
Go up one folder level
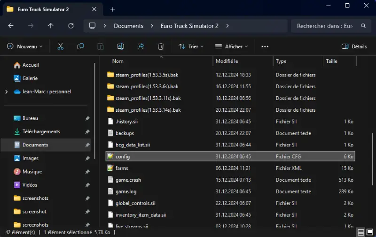coord(51,26)
